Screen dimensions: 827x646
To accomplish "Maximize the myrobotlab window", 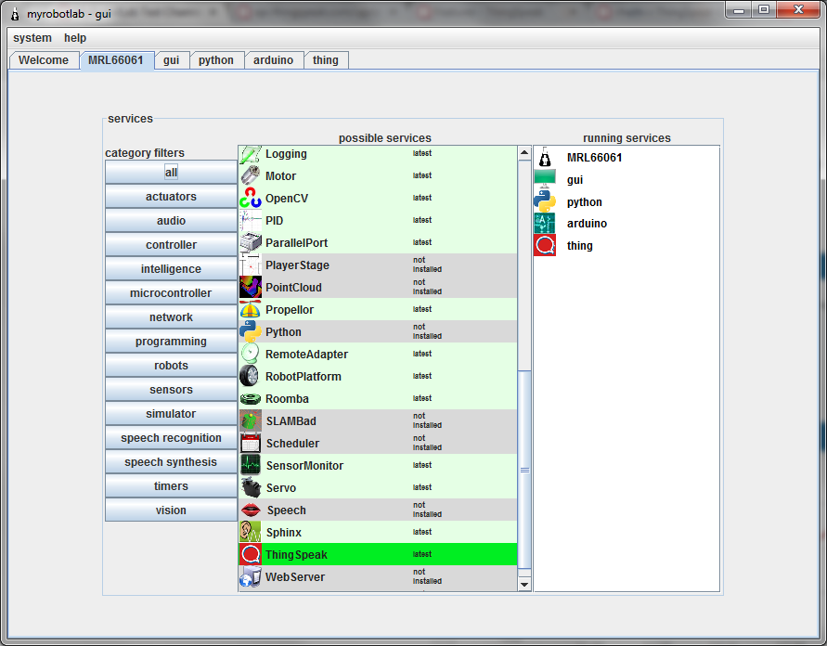I will 764,9.
